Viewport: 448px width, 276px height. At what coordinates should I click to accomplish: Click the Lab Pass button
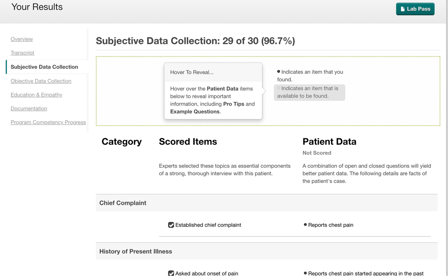(415, 9)
